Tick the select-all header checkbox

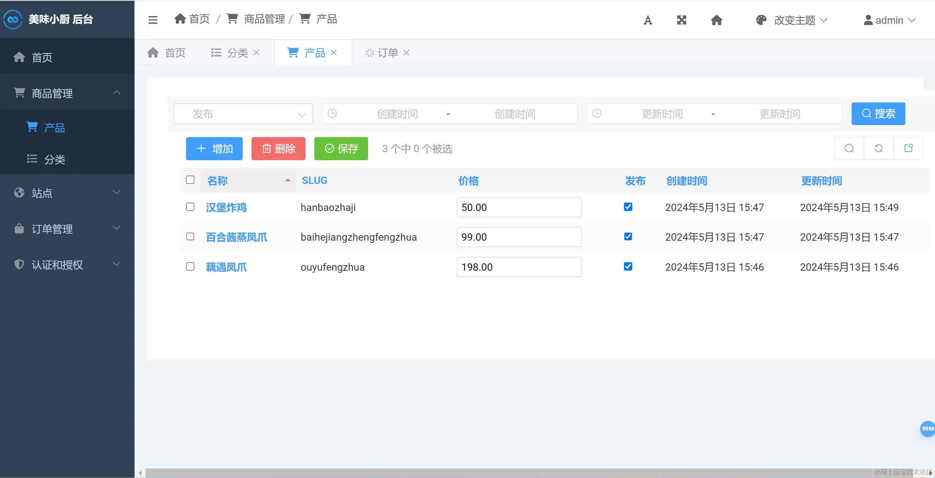coord(190,180)
